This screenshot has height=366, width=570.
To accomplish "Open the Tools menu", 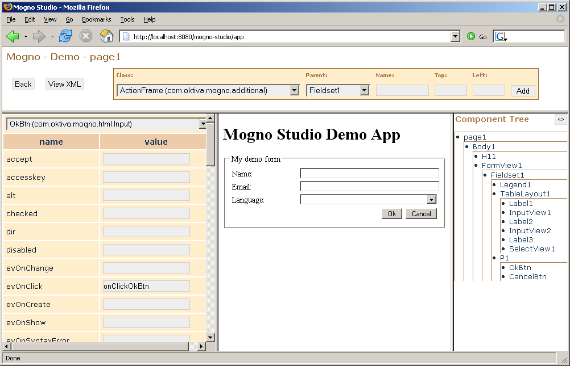I will coord(127,19).
